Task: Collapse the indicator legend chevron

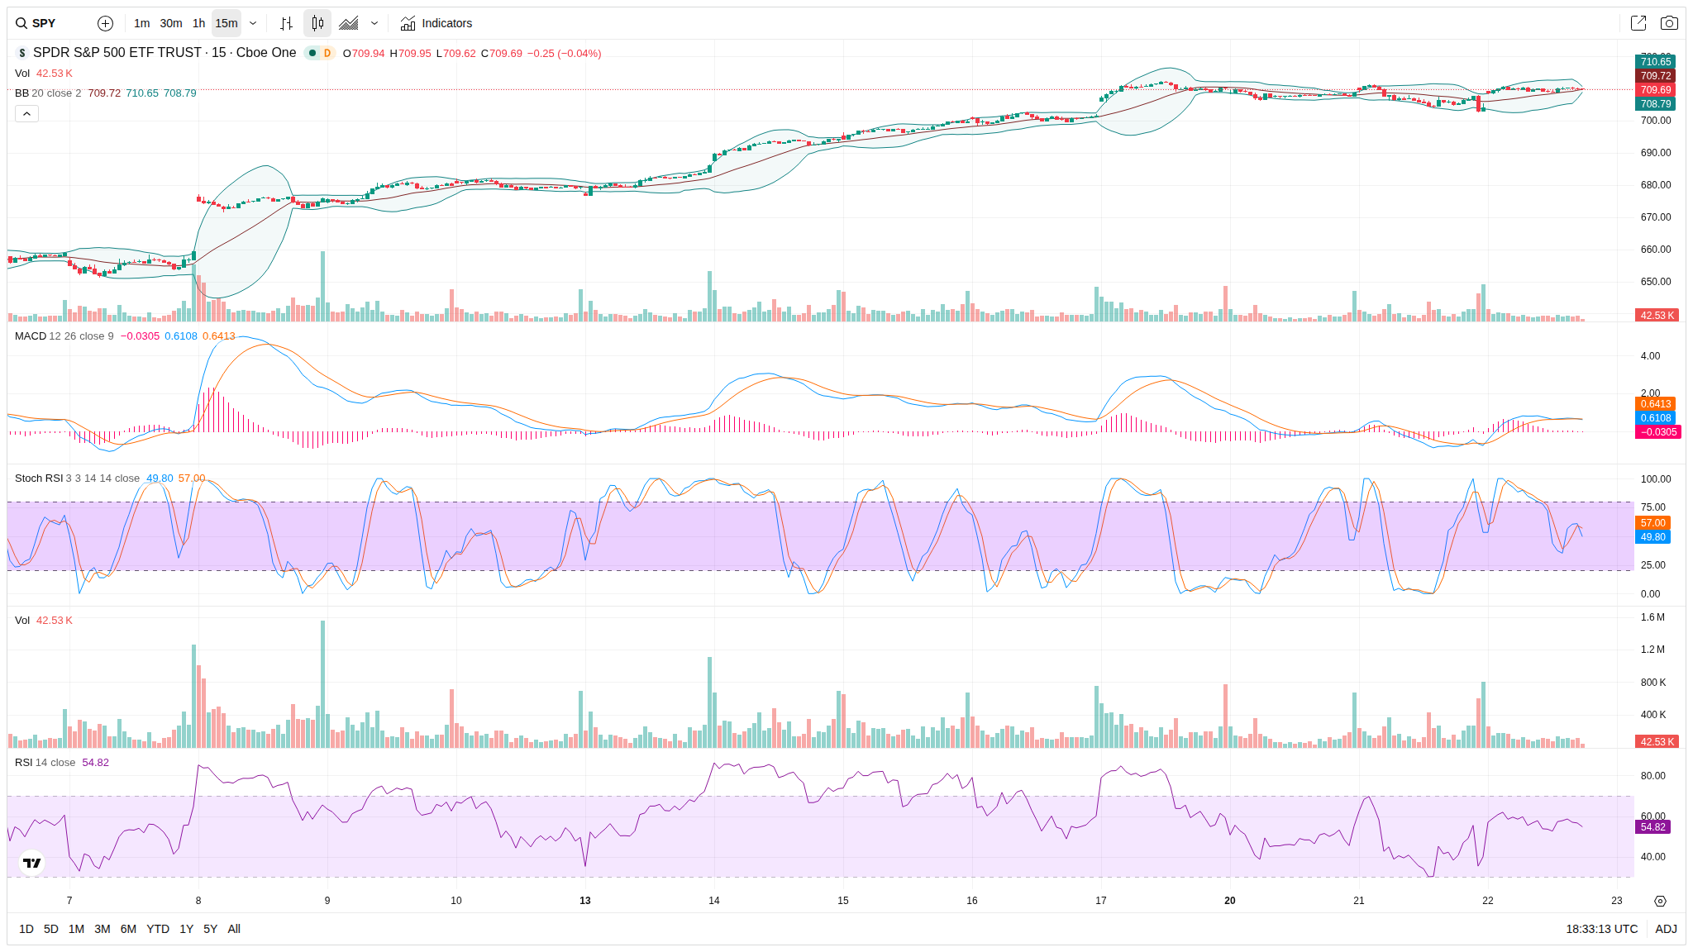Action: tap(26, 114)
